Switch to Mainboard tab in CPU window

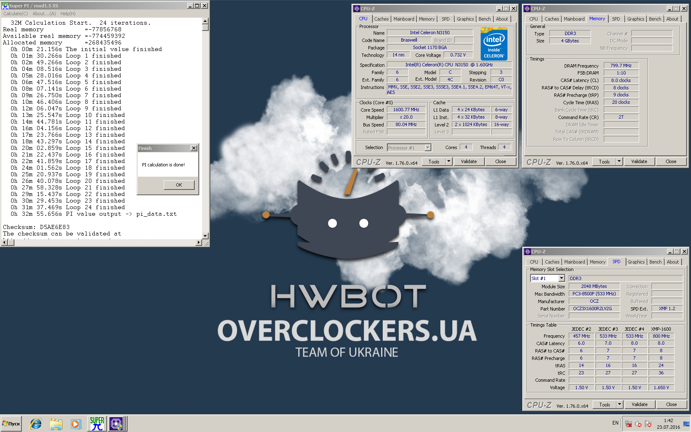[404, 19]
